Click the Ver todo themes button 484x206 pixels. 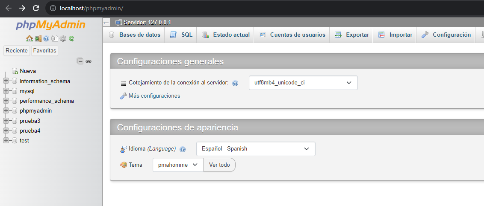tap(219, 165)
